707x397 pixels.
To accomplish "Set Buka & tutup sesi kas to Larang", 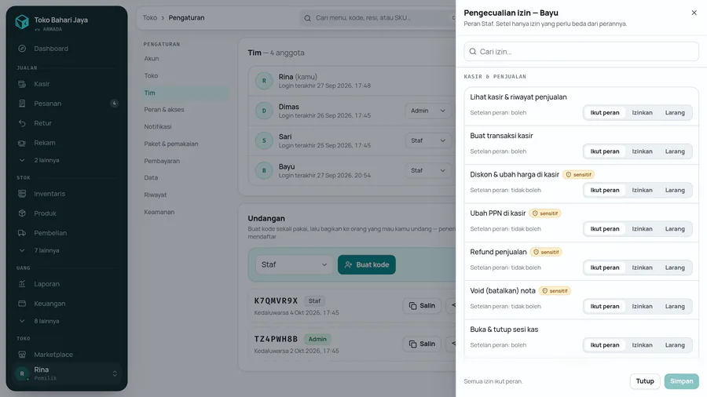I will (x=675, y=344).
